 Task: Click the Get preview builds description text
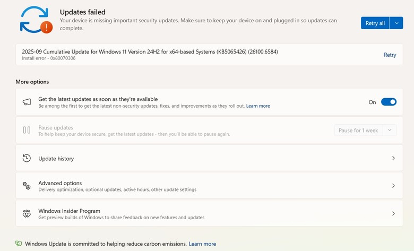pyautogui.click(x=121, y=218)
